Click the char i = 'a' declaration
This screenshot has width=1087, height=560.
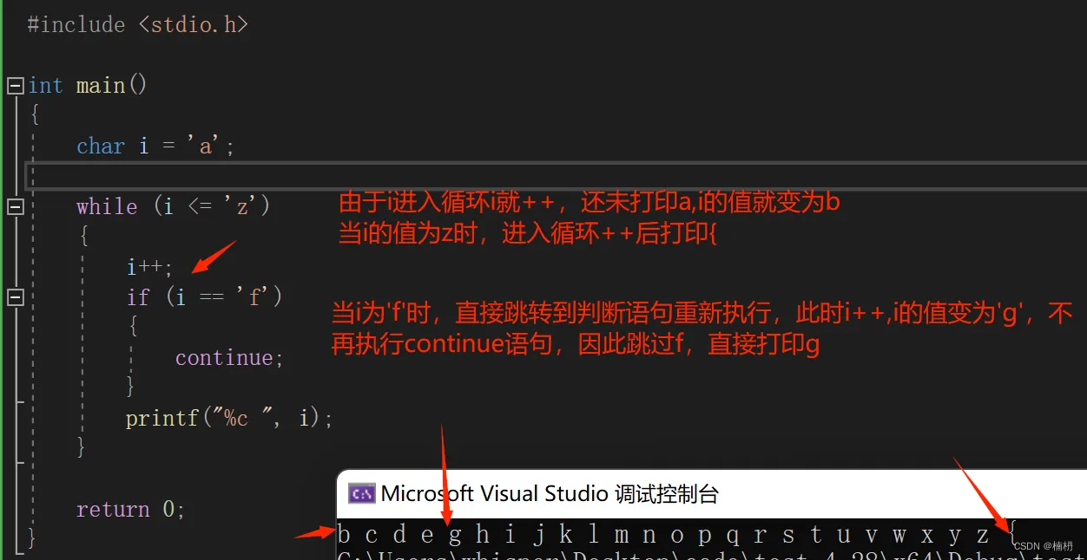(x=155, y=146)
